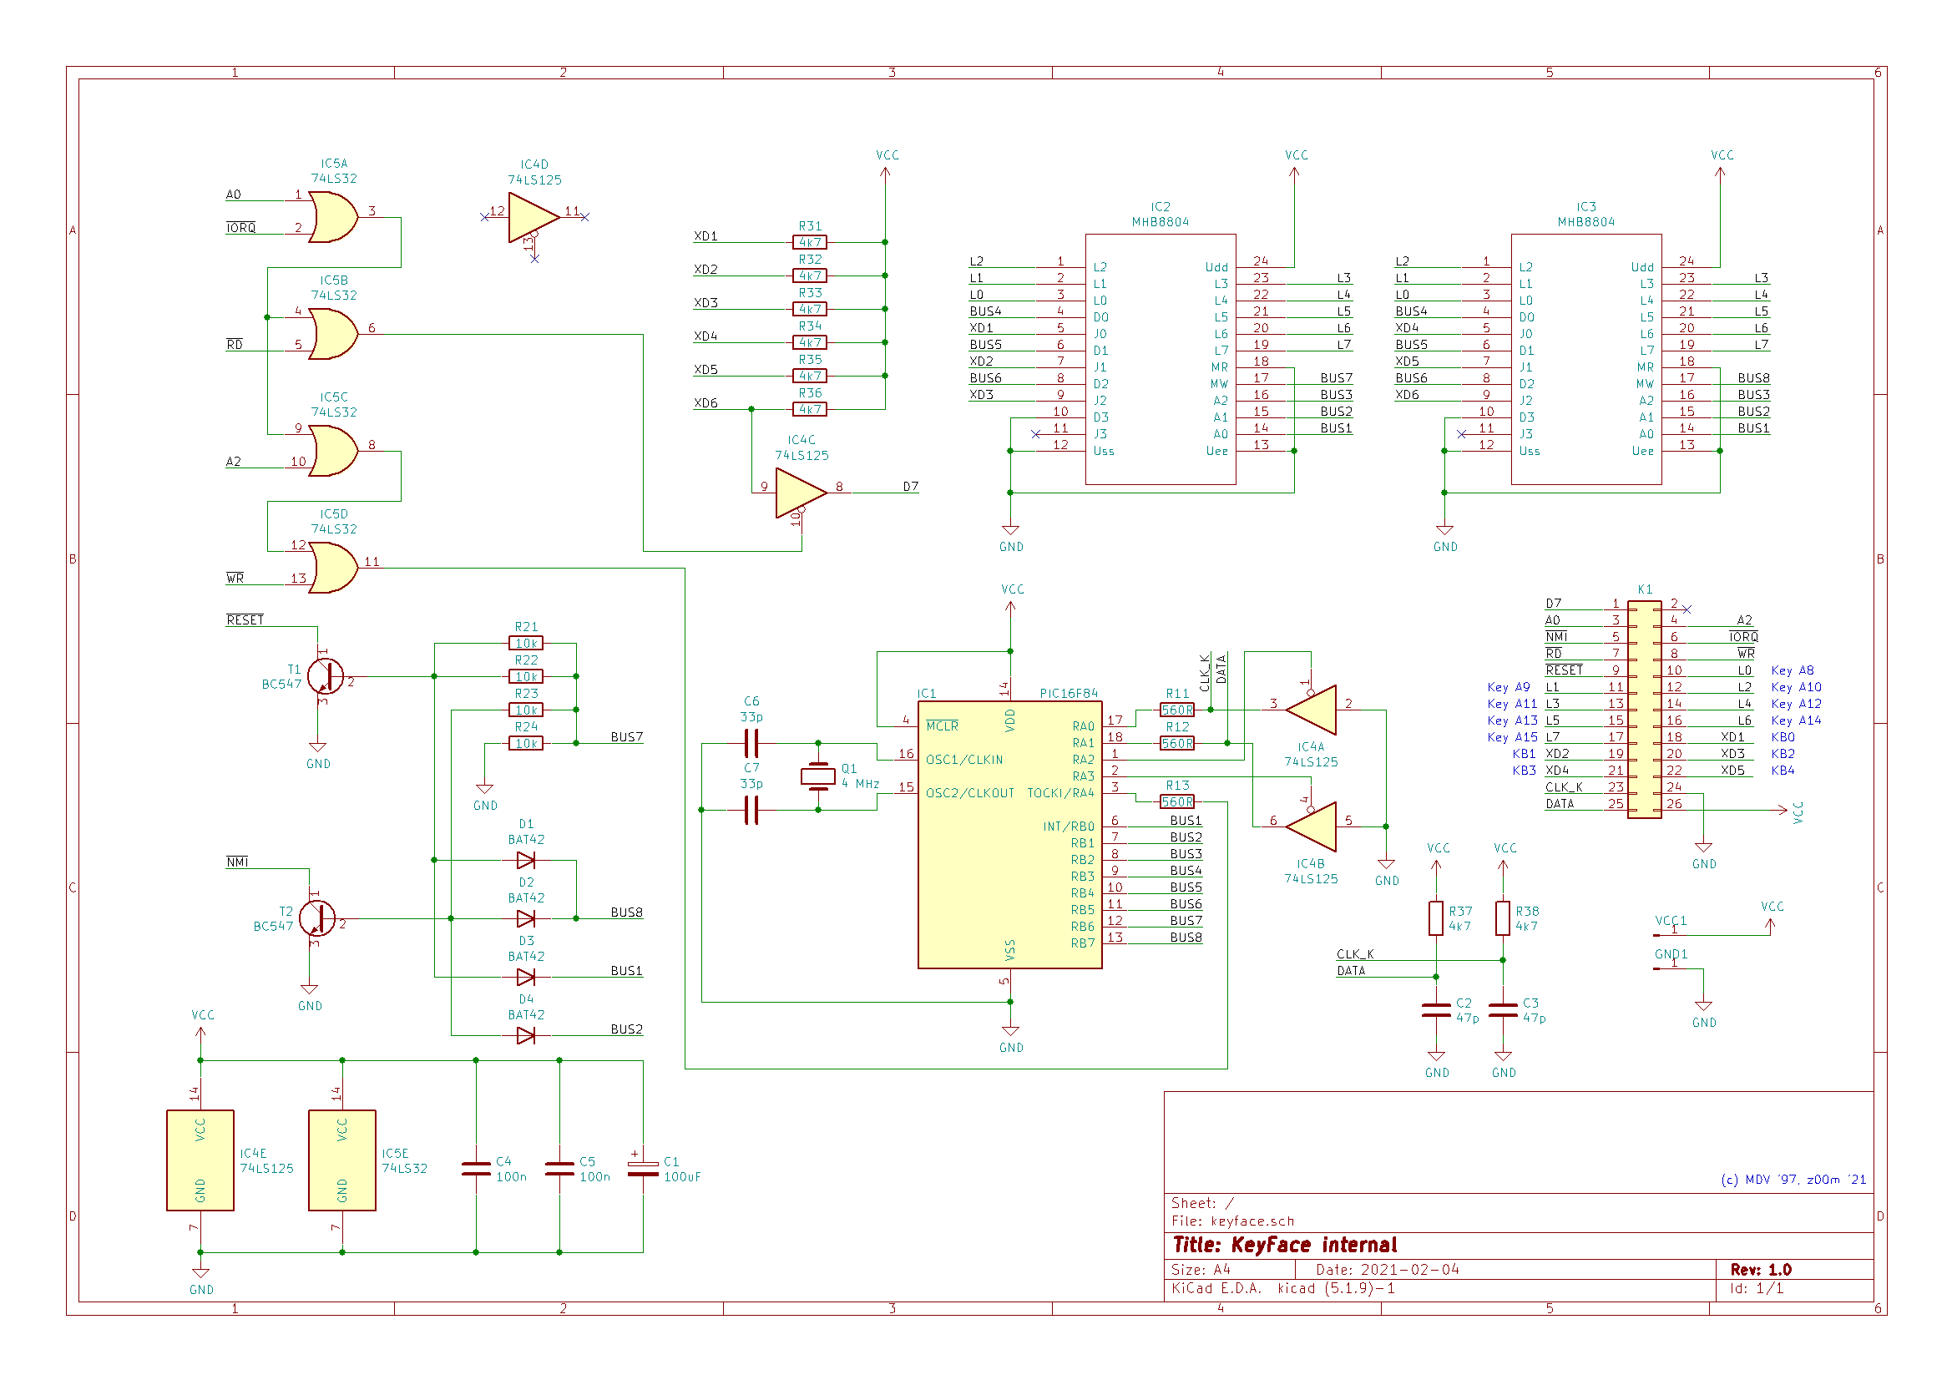Select the IC5A OR gate symbol
Screen dimensions: 1952x1380
point(332,218)
